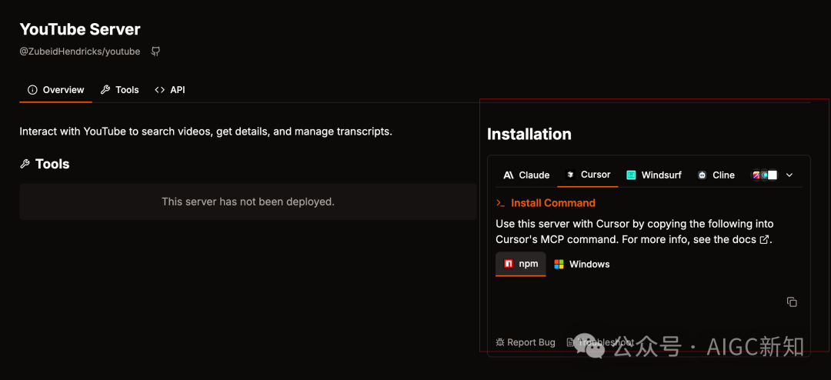Click the stacked extra client icons
The height and width of the screenshot is (380, 831).
pos(765,175)
